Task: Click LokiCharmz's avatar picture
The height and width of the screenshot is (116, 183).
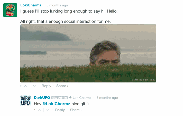Action: [x=10, y=10]
